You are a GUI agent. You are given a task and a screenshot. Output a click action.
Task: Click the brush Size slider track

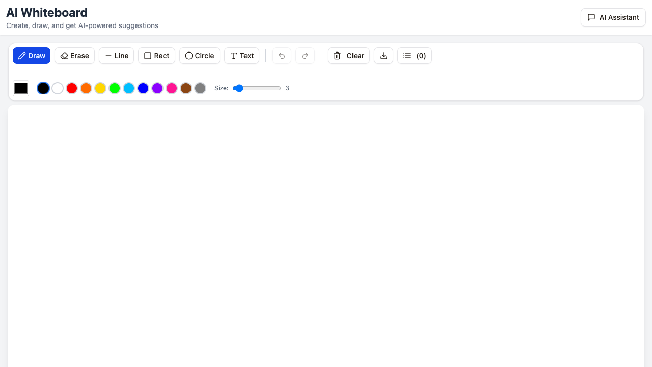tap(260, 88)
